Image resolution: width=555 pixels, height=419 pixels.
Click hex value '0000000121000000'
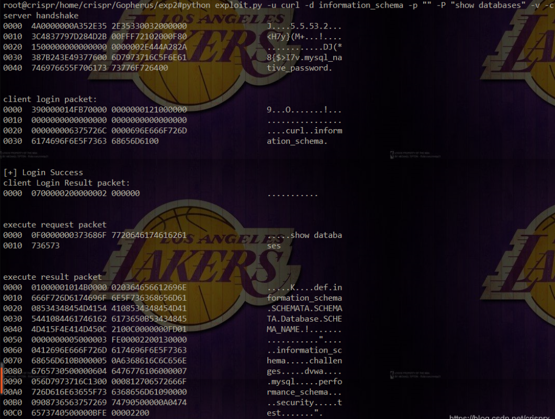pos(149,110)
